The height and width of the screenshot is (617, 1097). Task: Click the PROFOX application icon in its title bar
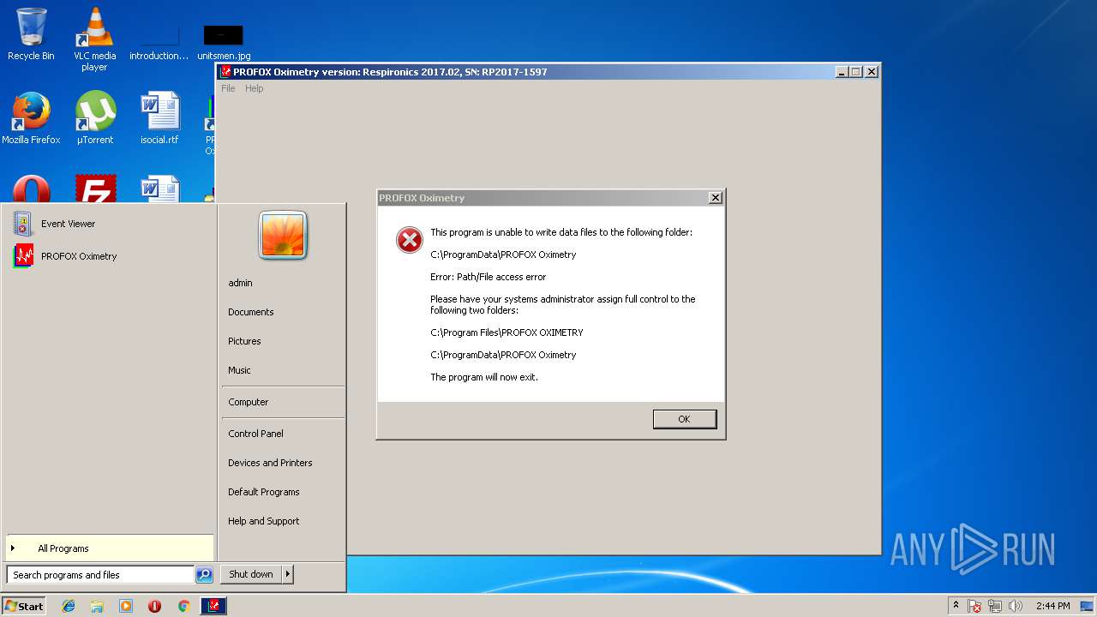(225, 72)
